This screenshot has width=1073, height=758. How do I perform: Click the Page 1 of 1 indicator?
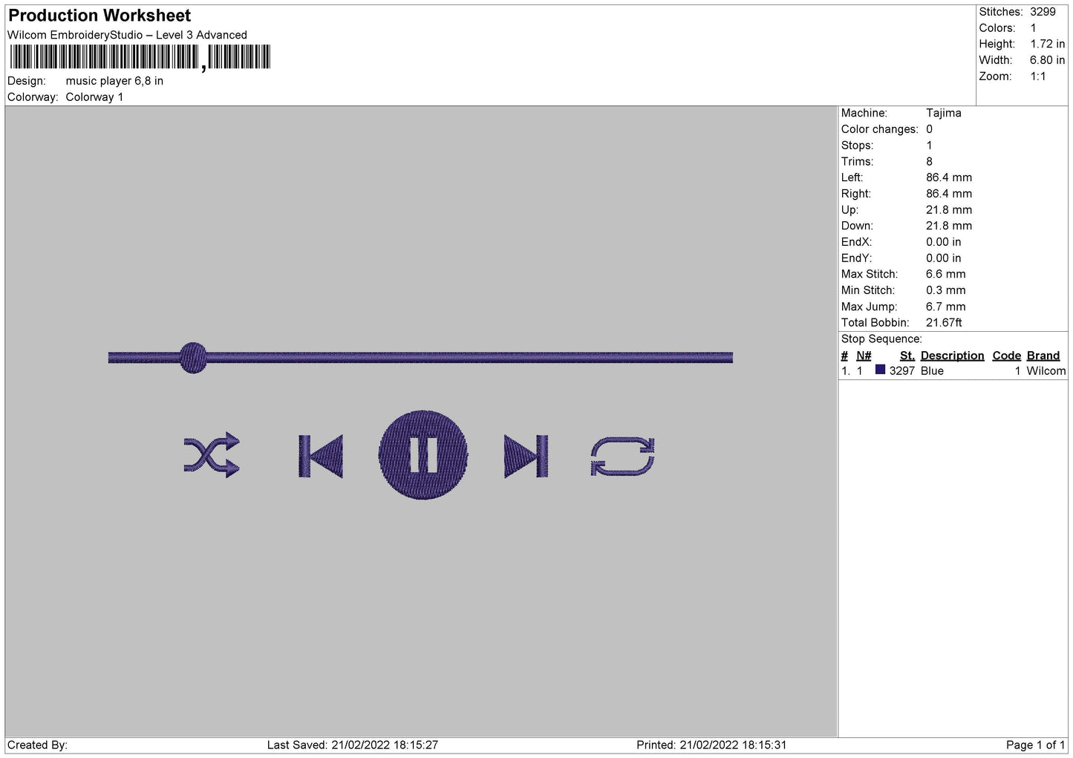pos(1035,745)
